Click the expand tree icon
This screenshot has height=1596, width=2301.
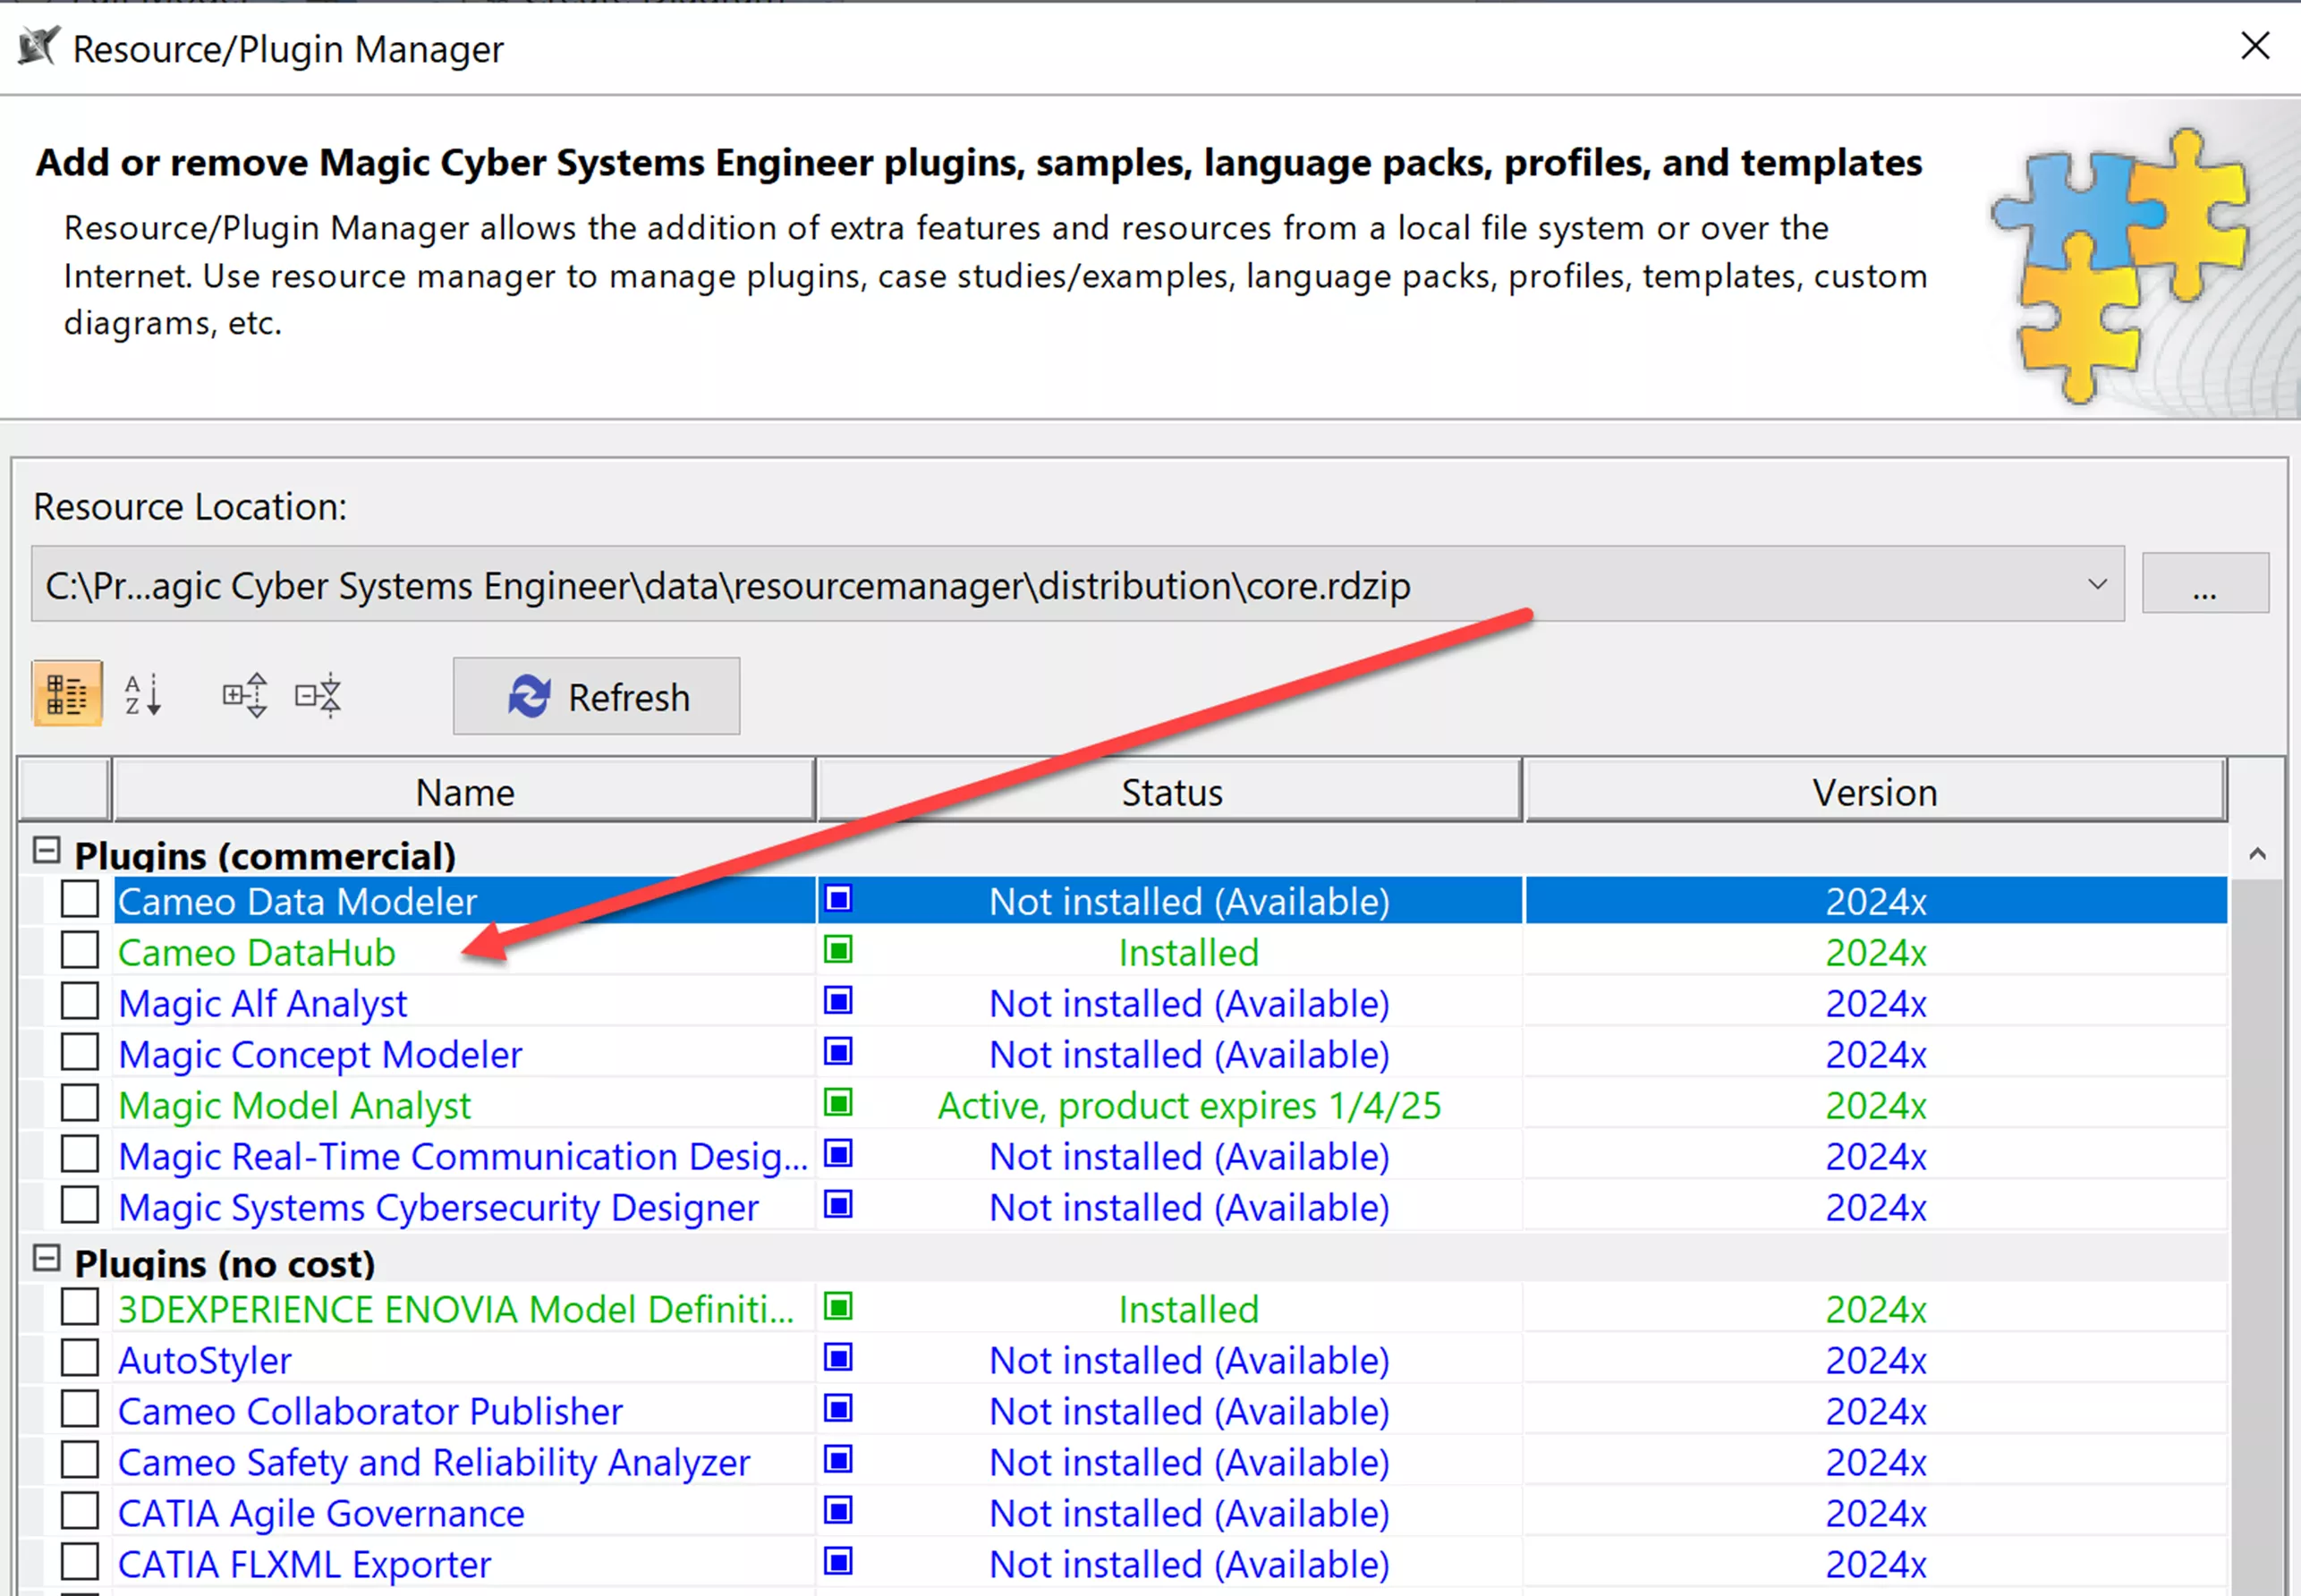245,696
